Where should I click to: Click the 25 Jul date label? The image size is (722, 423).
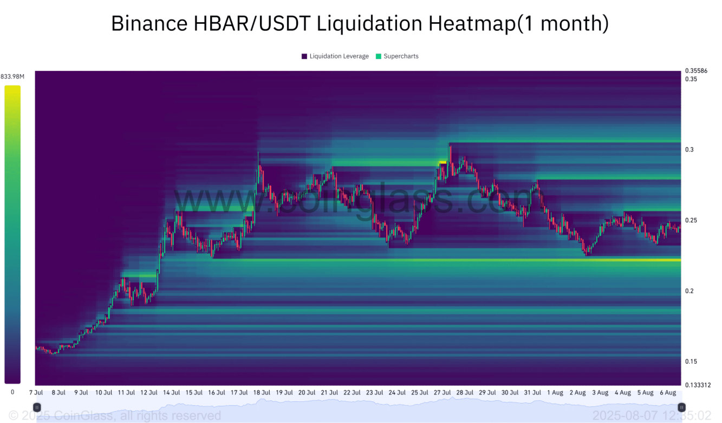click(x=420, y=393)
